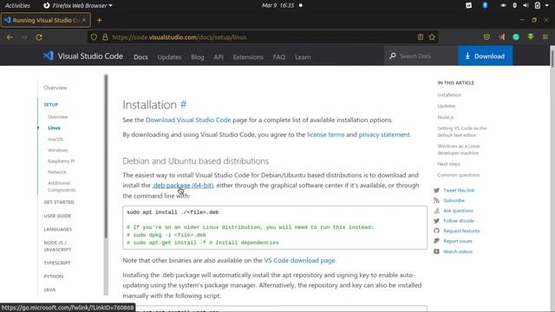Select Network in the Setup sidebar
555x312 pixels.
[57, 172]
